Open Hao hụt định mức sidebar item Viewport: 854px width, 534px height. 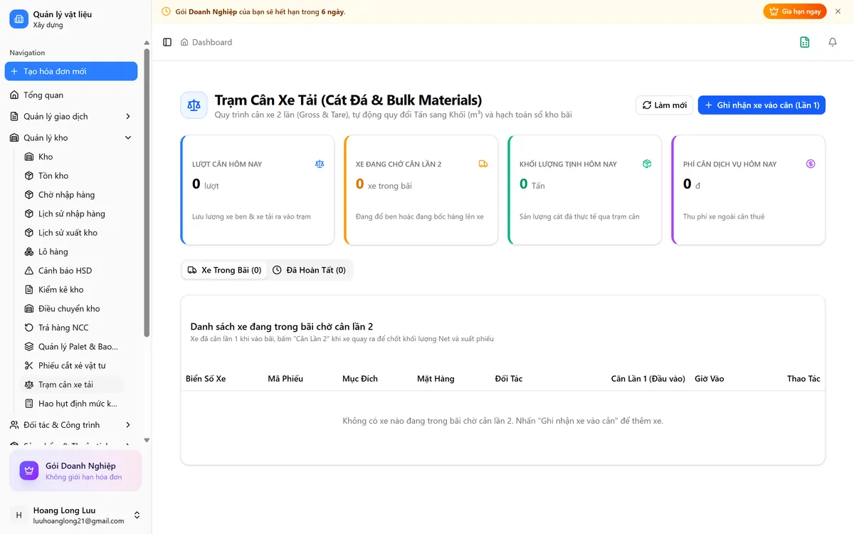pos(71,404)
